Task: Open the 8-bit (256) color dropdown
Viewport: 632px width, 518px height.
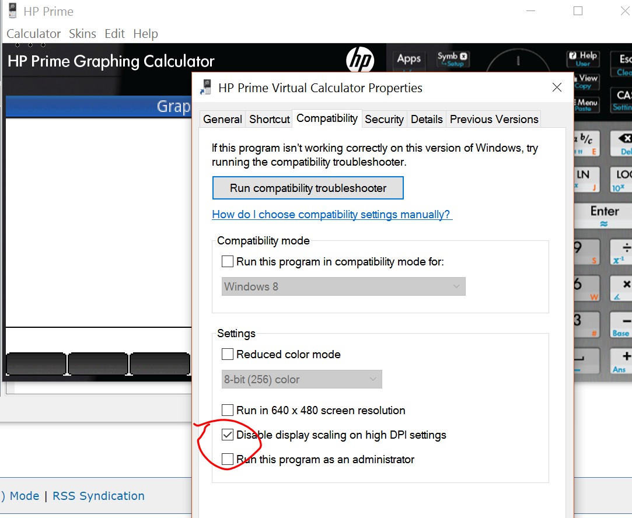Action: [302, 379]
